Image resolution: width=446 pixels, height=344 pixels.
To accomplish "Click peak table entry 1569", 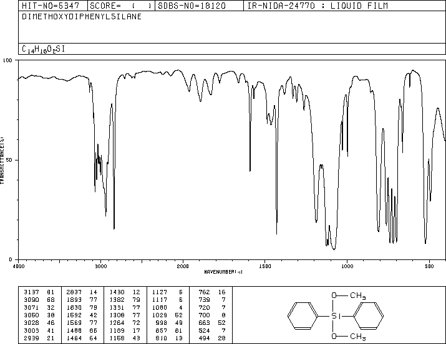I will (x=74, y=323).
